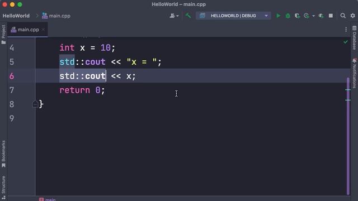358x201 pixels.
Task: Click the editor vertical scrollbar
Action: pyautogui.click(x=348, y=136)
